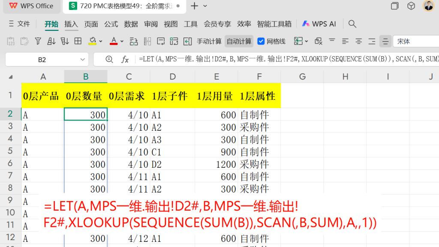Expand new tab dropdown chevron
This screenshot has height=247, width=439.
pyautogui.click(x=205, y=6)
